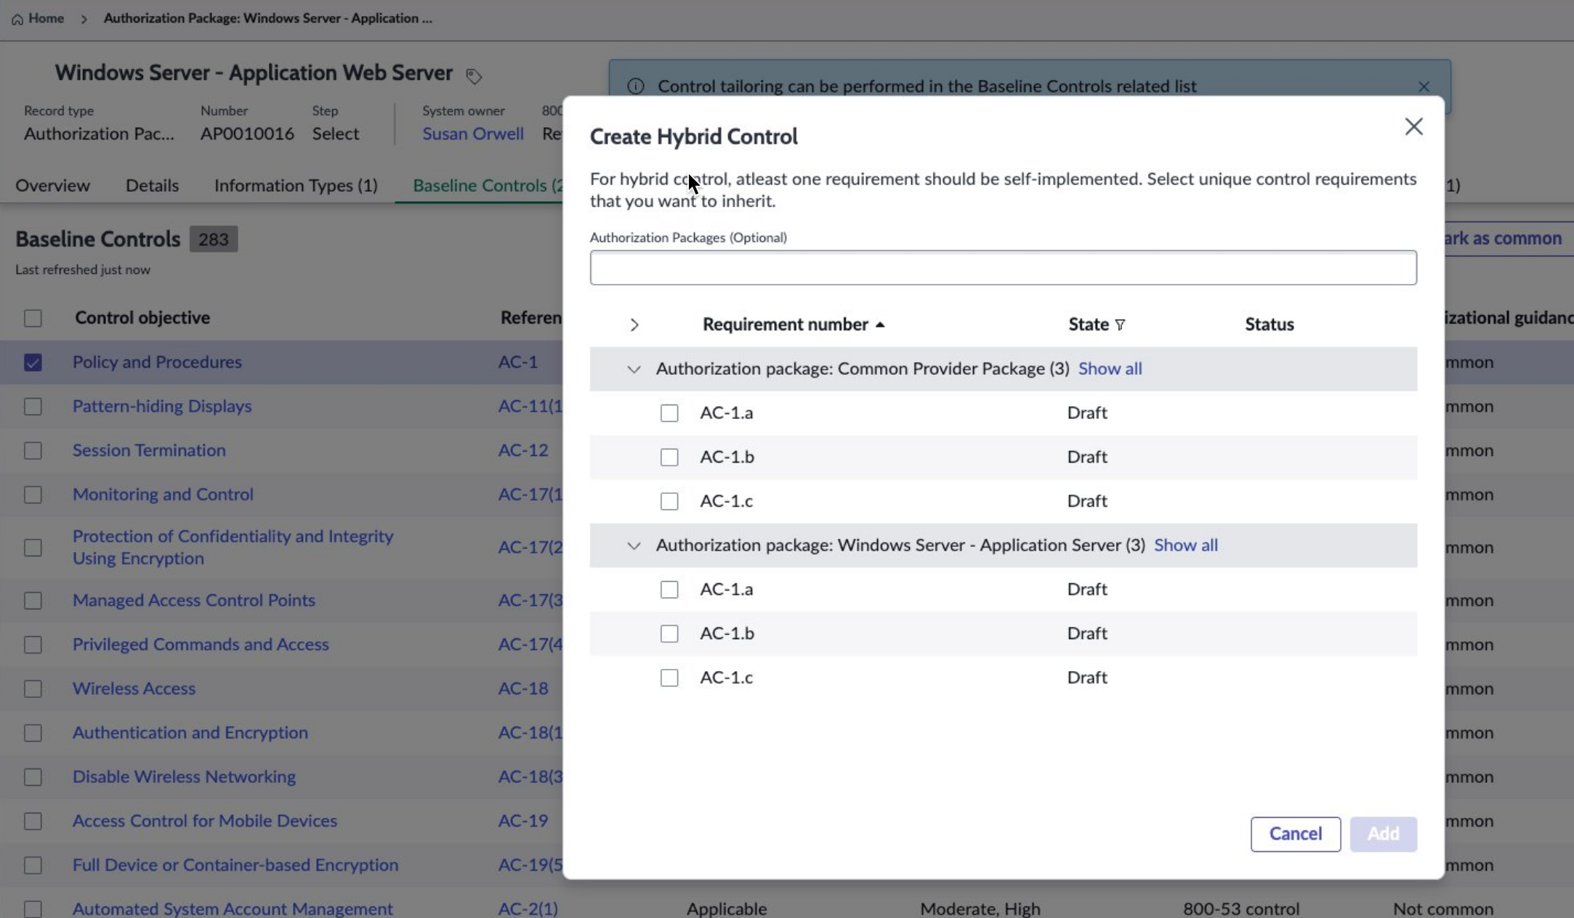
Task: Click the Control objective column header
Action: point(142,318)
